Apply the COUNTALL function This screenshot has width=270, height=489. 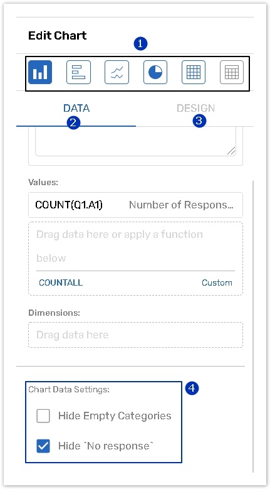(61, 282)
